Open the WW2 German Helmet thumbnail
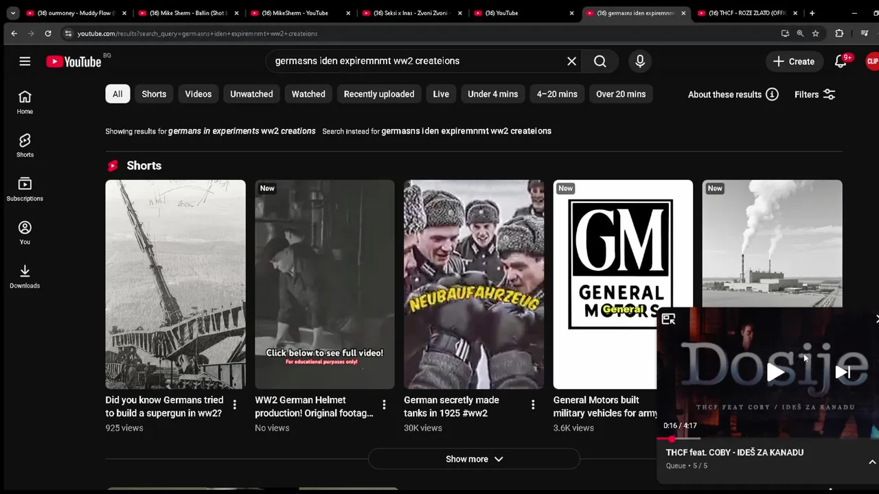The image size is (879, 494). pos(325,284)
